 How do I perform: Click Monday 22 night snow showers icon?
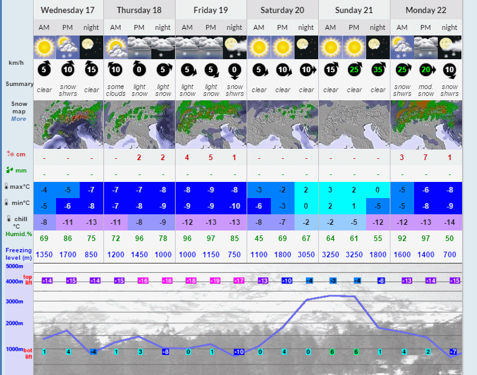pos(450,47)
